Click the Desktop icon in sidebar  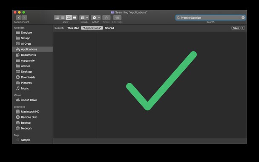[18, 72]
